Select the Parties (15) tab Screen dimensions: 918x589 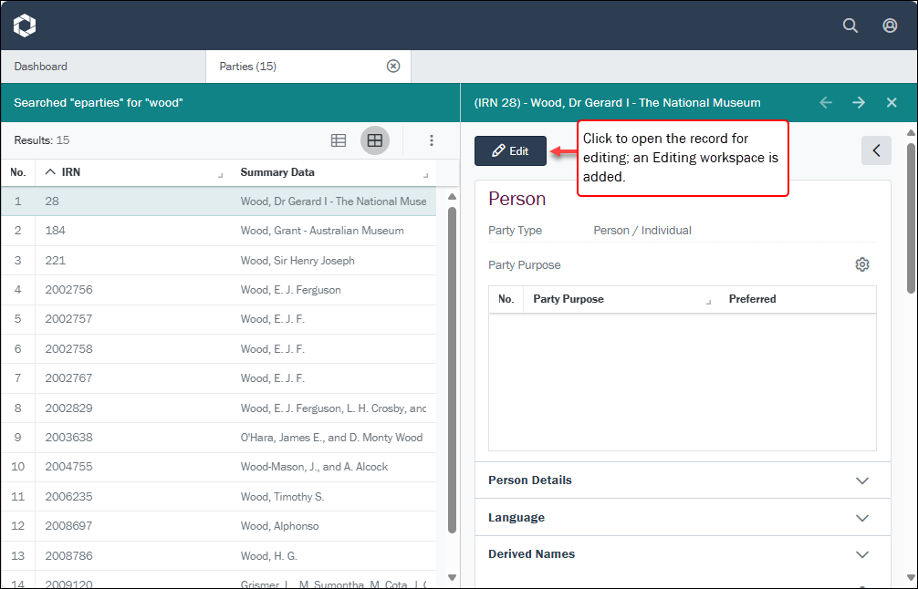(x=248, y=67)
